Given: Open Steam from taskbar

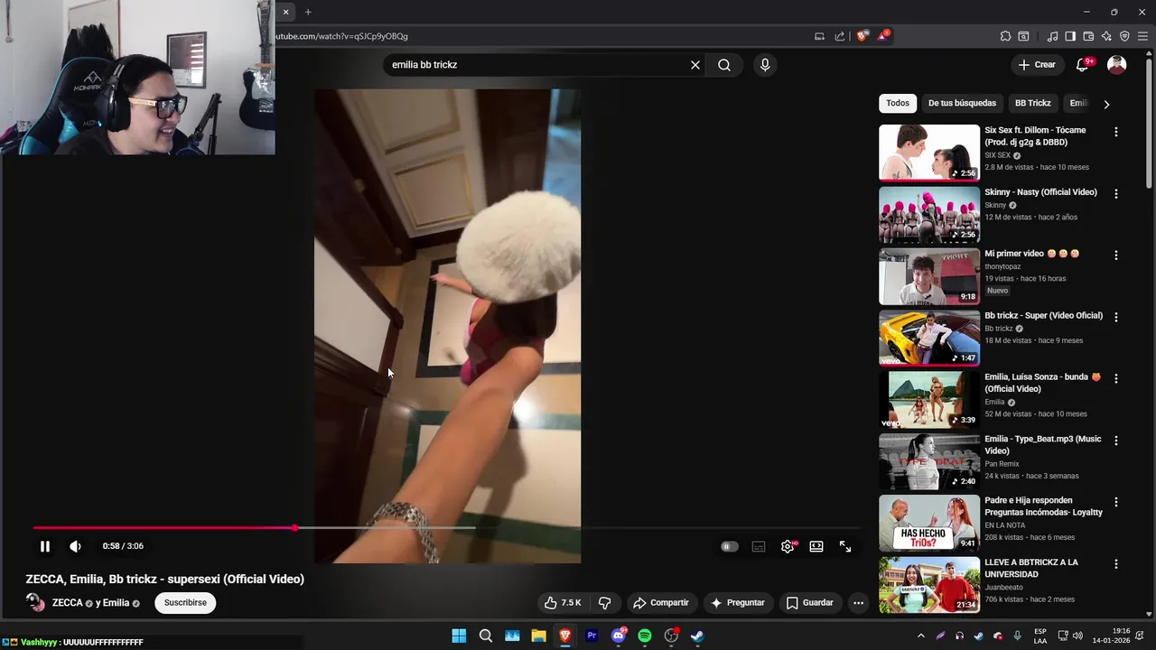Looking at the screenshot, I should (x=697, y=636).
